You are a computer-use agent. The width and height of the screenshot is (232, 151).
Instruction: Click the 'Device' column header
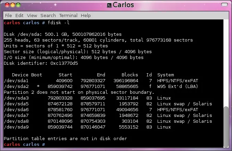(x=20, y=75)
